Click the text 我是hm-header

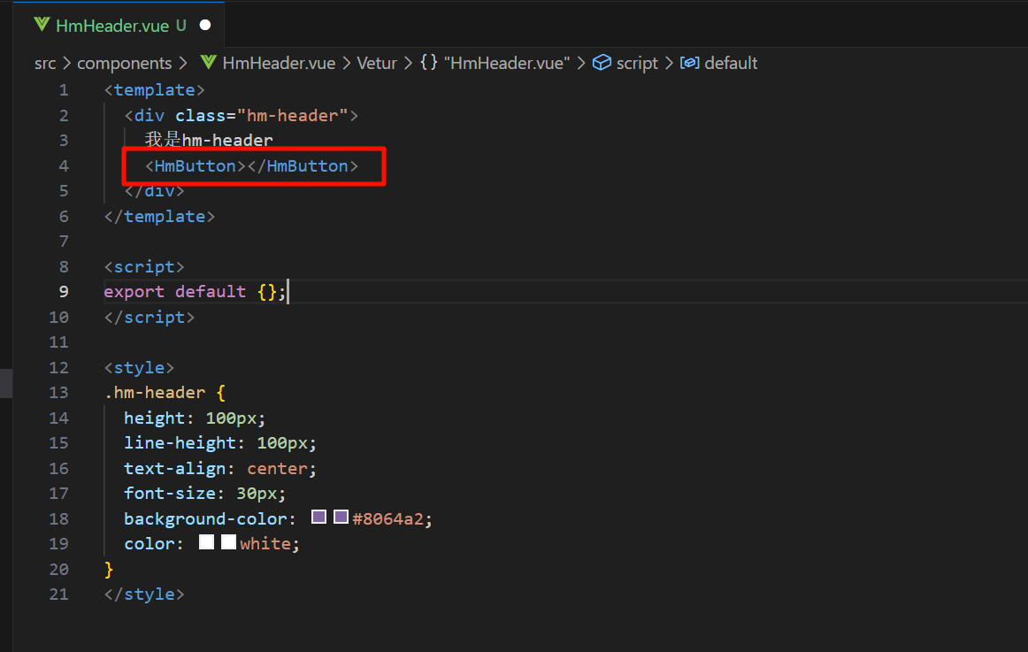tap(209, 141)
